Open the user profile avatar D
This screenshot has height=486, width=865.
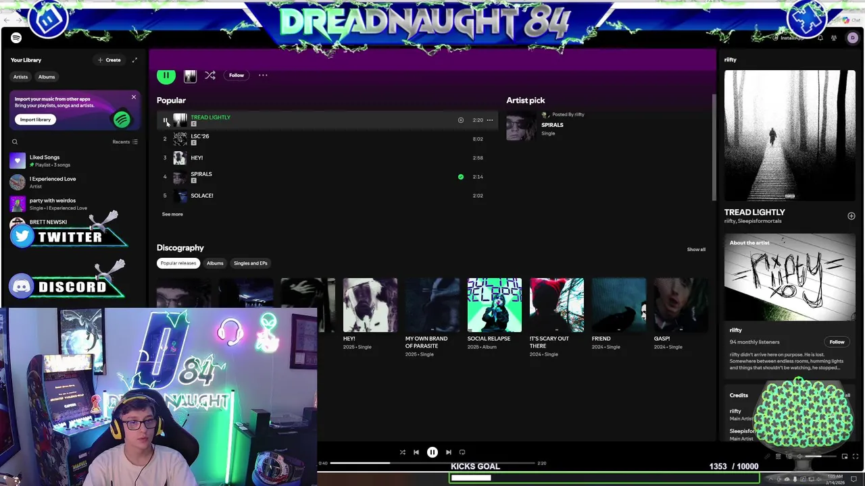click(852, 38)
